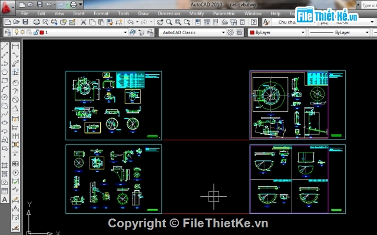
Task: Select the Rectangle draw tool
Action: [5, 81]
